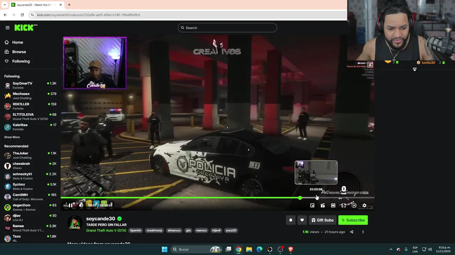Select the yuca30 tag

(231, 230)
